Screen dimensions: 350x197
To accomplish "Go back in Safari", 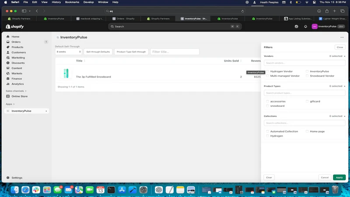I will 37,11.
